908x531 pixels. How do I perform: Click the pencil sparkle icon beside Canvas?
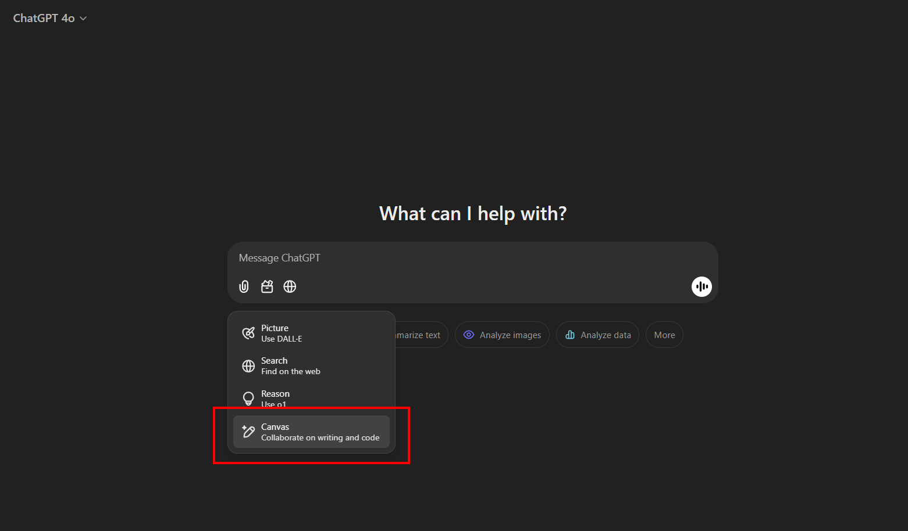(248, 432)
